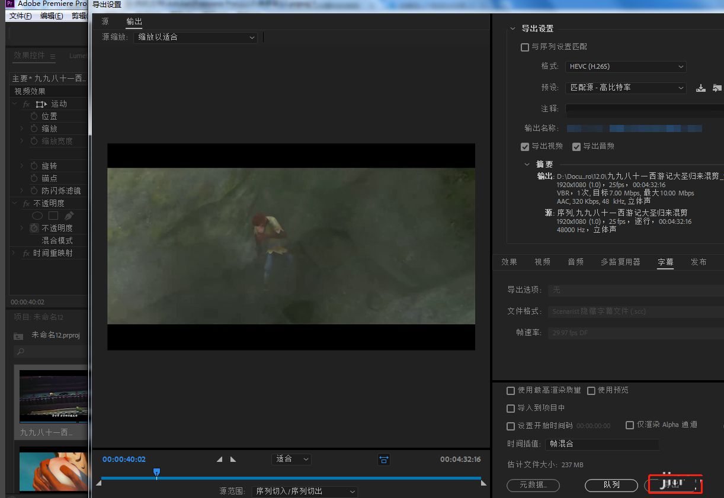Open the 效果控件 panel menu icon

(x=53, y=56)
